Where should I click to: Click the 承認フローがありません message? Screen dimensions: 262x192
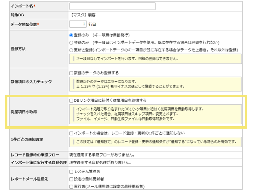coord(99,155)
